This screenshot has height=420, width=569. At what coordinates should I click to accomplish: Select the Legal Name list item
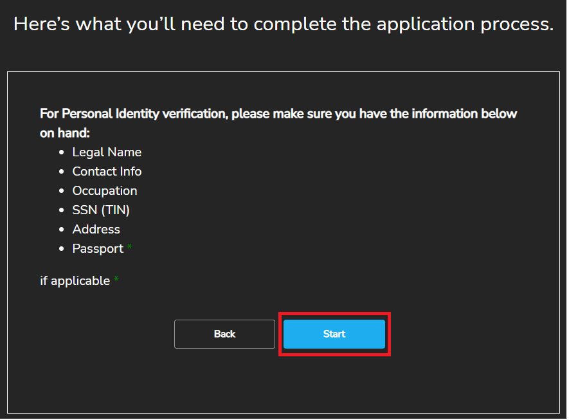pyautogui.click(x=107, y=152)
